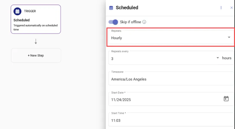Click the hours unit label

(227, 58)
